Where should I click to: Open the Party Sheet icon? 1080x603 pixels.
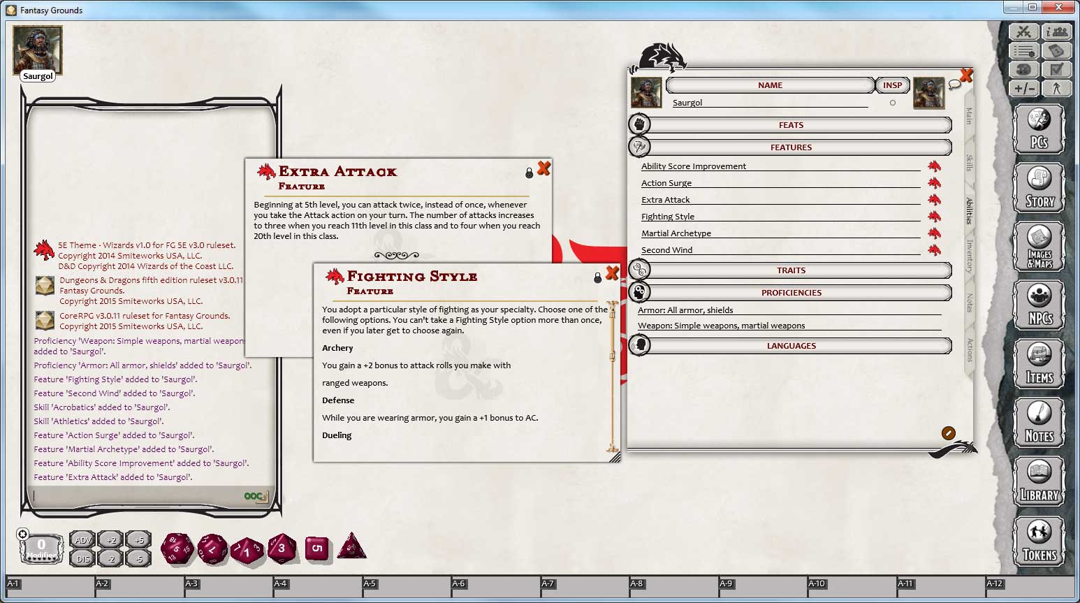(1057, 31)
